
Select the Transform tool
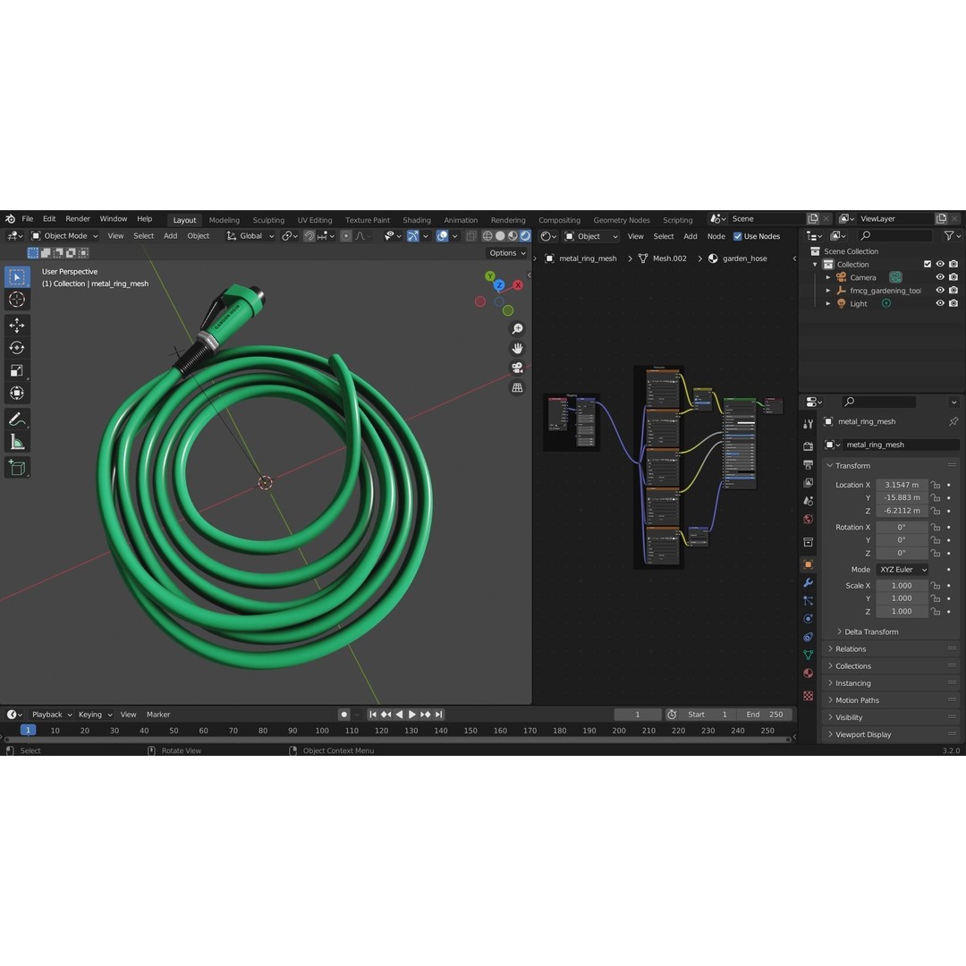tap(17, 393)
